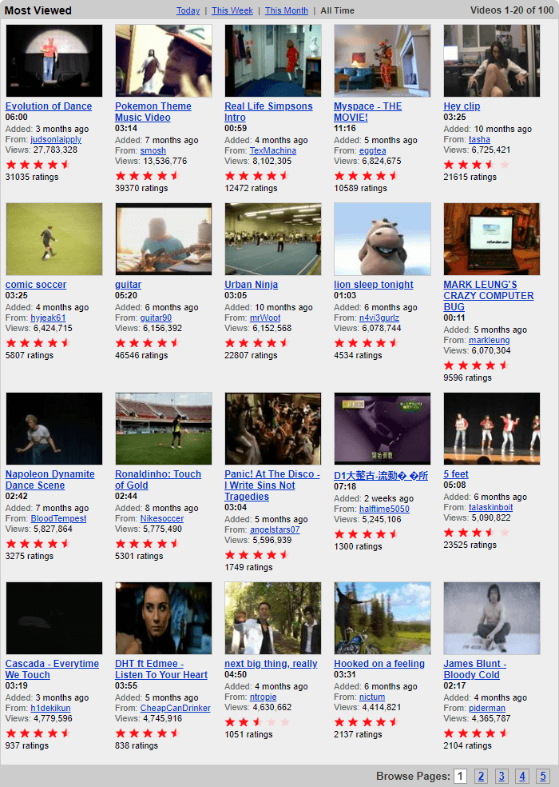Open the Hey clip title link

[462, 106]
